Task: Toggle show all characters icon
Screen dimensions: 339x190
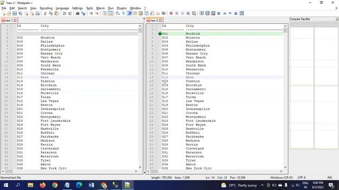Action: tap(123, 13)
